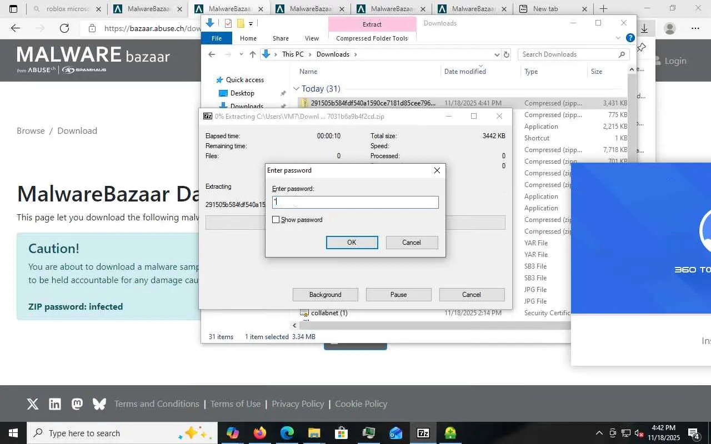711x444 pixels.
Task: Open Outlook from the taskbar
Action: pos(395,433)
